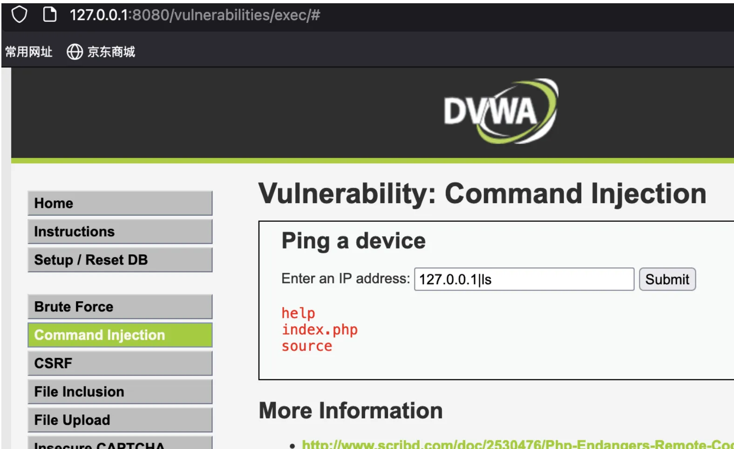Navigate to the File Inclusion page

(x=120, y=392)
